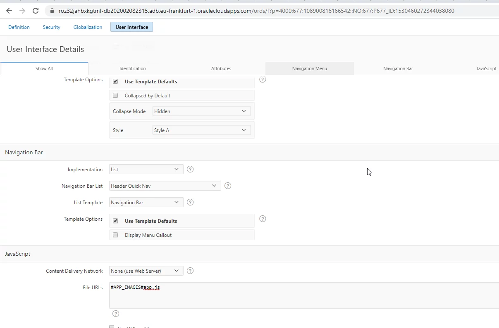Screen dimensions: 499x328
Task: Open Navigation Bar List dropdown
Action: click(165, 186)
